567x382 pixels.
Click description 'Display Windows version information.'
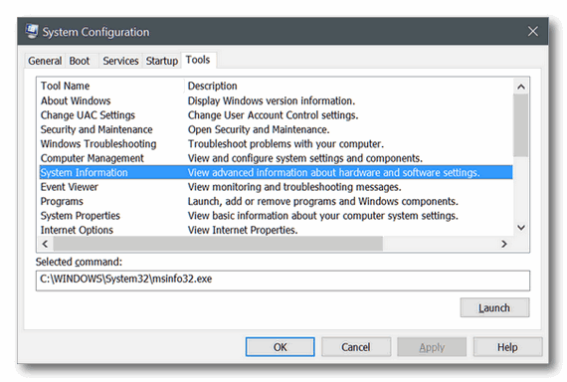[x=272, y=100]
